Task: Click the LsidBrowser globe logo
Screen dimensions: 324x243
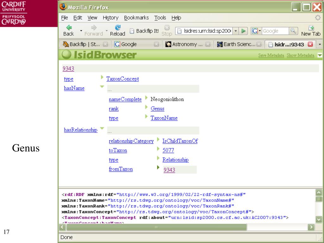Action: coord(66,55)
